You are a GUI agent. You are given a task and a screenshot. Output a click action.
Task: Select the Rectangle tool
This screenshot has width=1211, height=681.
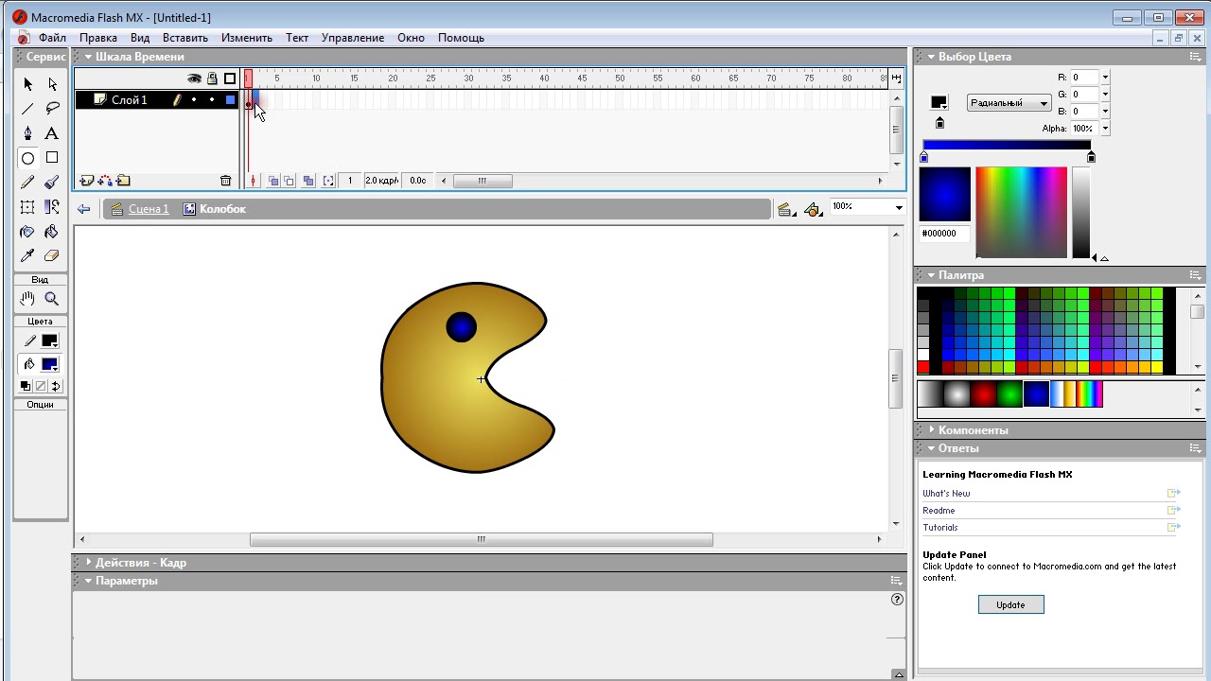point(52,158)
